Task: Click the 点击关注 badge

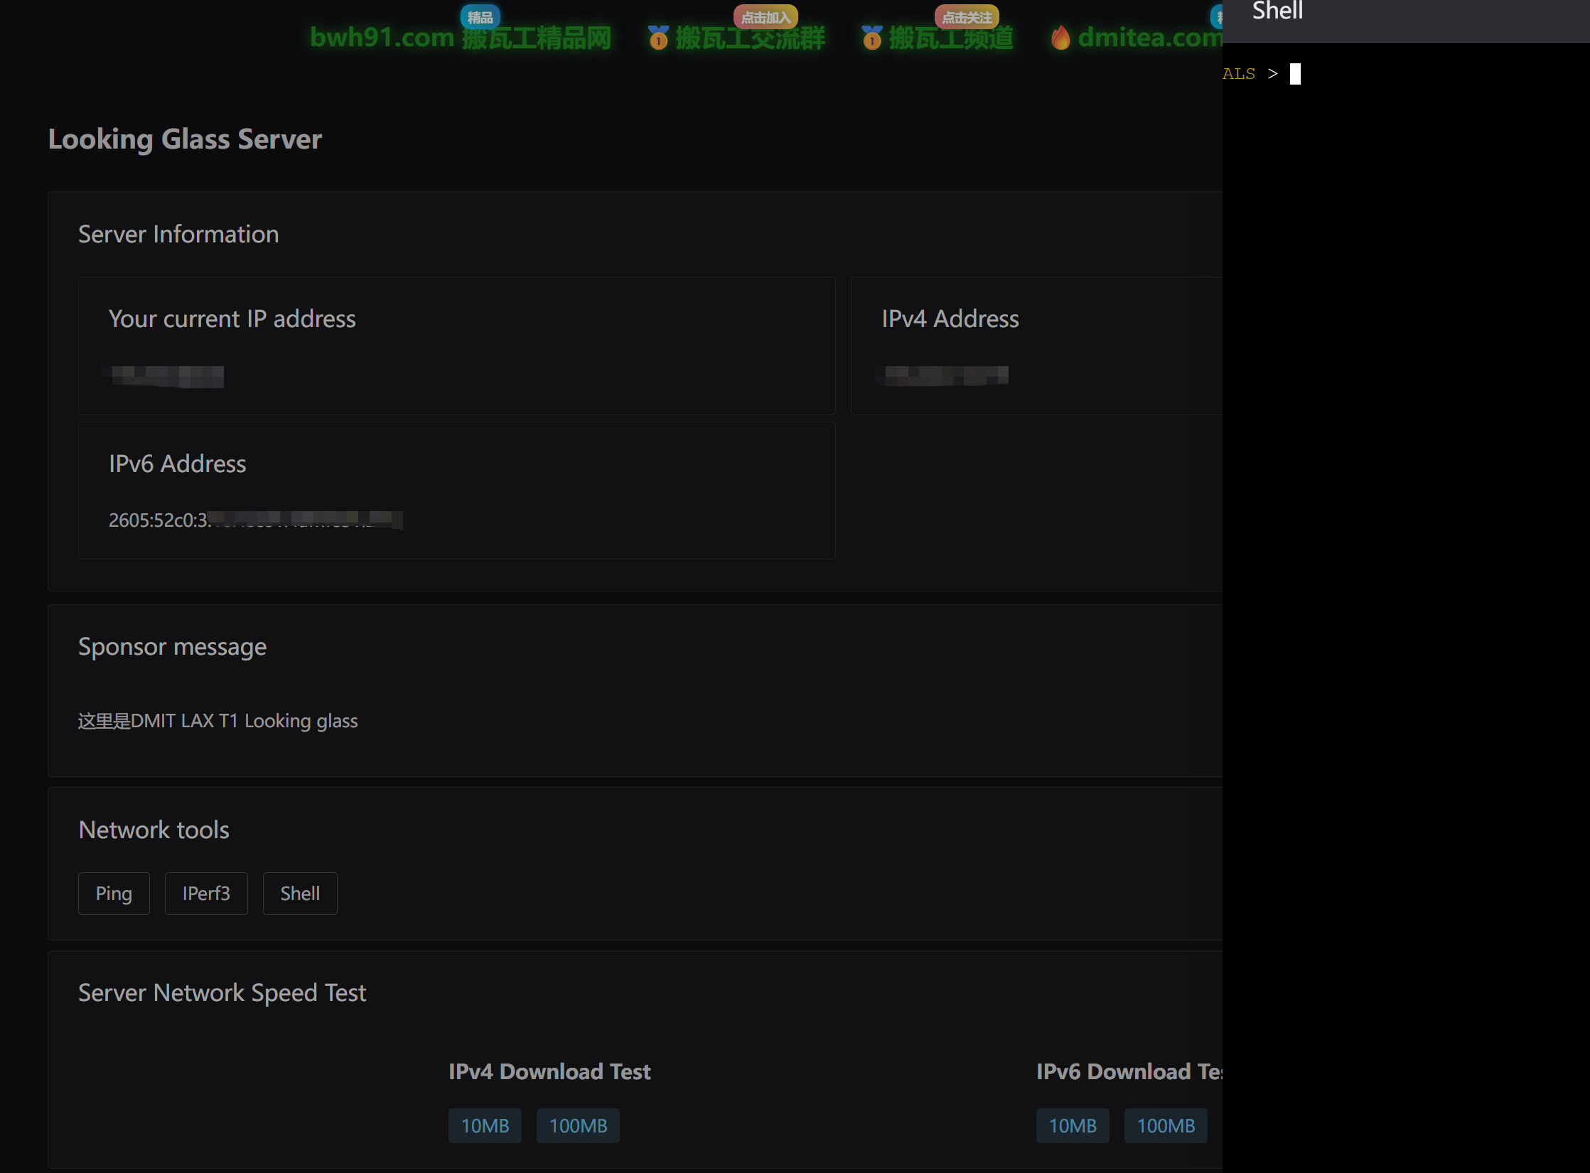Action: pyautogui.click(x=966, y=17)
